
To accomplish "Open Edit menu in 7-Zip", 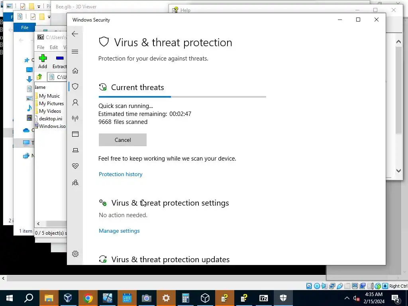I will [x=54, y=47].
